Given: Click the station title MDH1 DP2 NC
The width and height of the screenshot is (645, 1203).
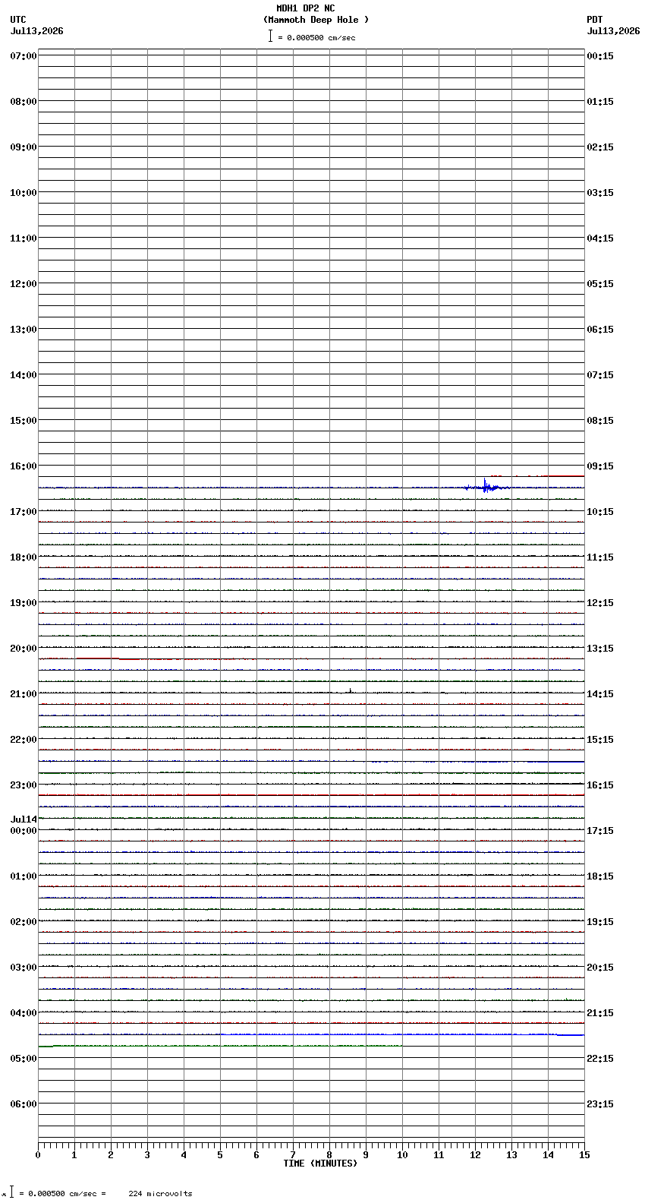Looking at the screenshot, I should tap(305, 8).
